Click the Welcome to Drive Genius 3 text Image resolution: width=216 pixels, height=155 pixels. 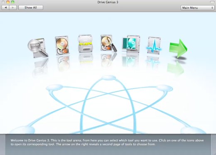[107, 142]
